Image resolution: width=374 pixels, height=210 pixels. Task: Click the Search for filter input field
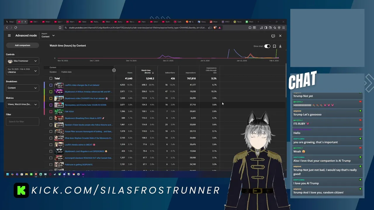[x=22, y=122]
